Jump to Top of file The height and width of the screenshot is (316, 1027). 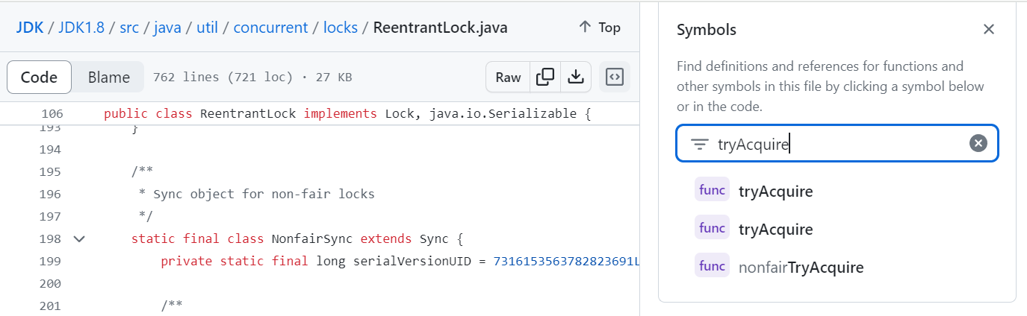(x=600, y=28)
